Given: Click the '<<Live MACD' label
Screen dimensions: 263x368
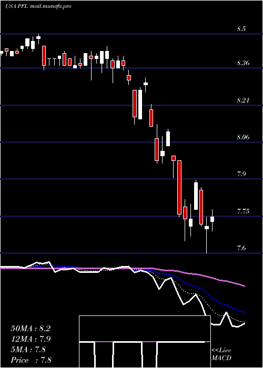Looking at the screenshot, I should (221, 354).
